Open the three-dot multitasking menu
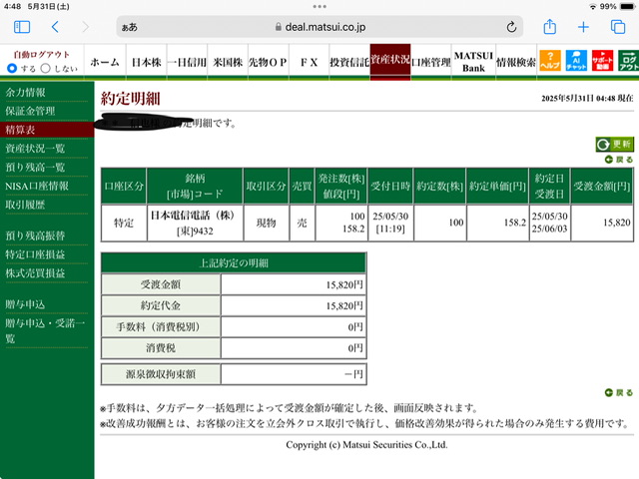The image size is (639, 479). (319, 7)
